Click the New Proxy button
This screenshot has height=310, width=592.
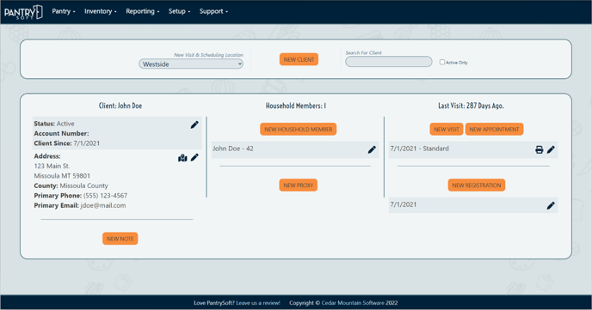(299, 185)
